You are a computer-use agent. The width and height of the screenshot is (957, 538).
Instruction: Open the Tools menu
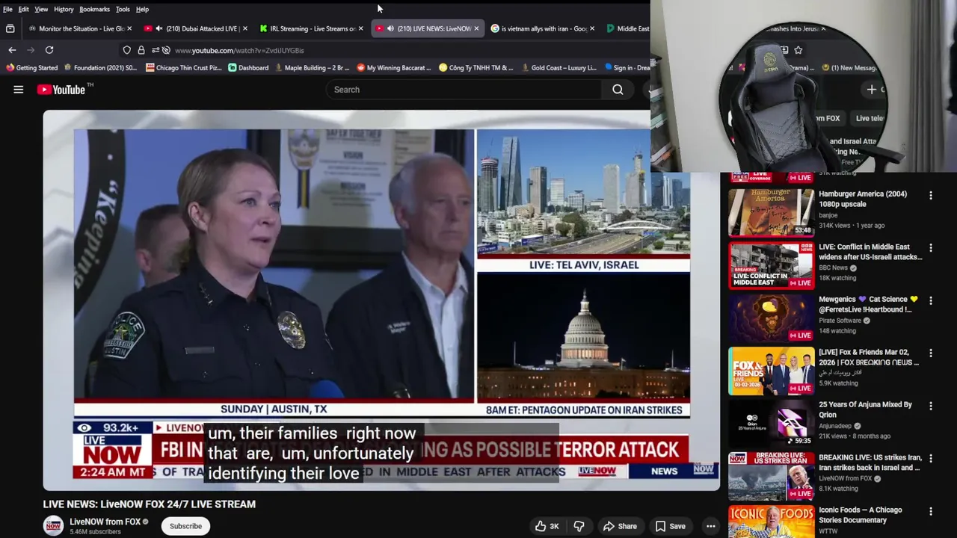123,9
